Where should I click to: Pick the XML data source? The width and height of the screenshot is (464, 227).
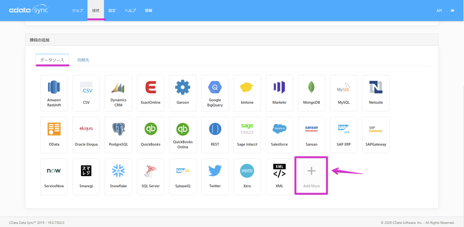[279, 177]
